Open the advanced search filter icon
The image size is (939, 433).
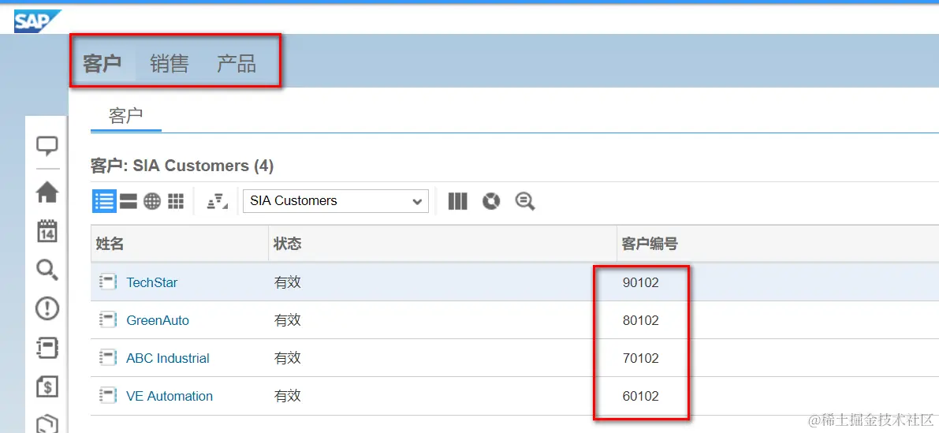point(524,201)
